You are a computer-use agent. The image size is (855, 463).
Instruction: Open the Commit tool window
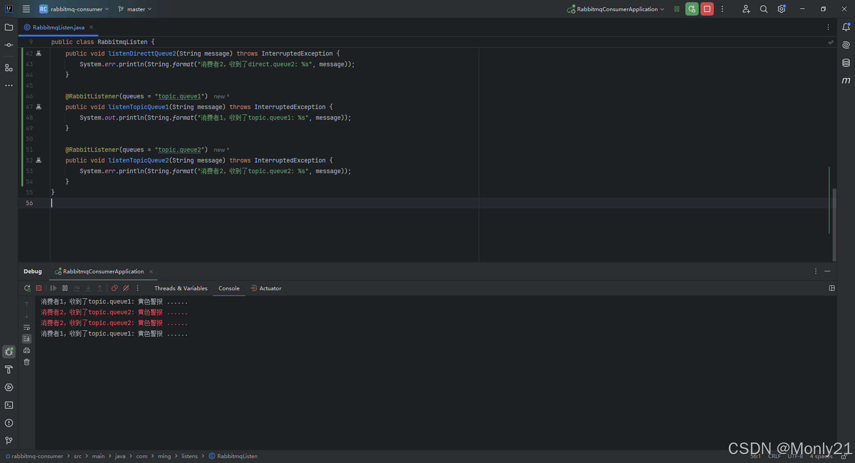(x=9, y=45)
